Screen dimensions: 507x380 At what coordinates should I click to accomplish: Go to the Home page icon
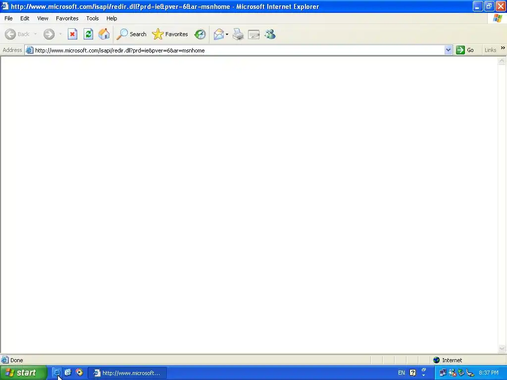tap(104, 34)
